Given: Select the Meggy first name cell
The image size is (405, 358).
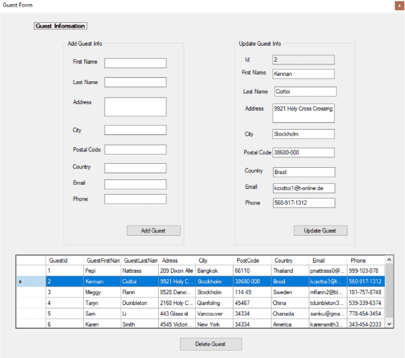Looking at the screenshot, I should point(103,292).
